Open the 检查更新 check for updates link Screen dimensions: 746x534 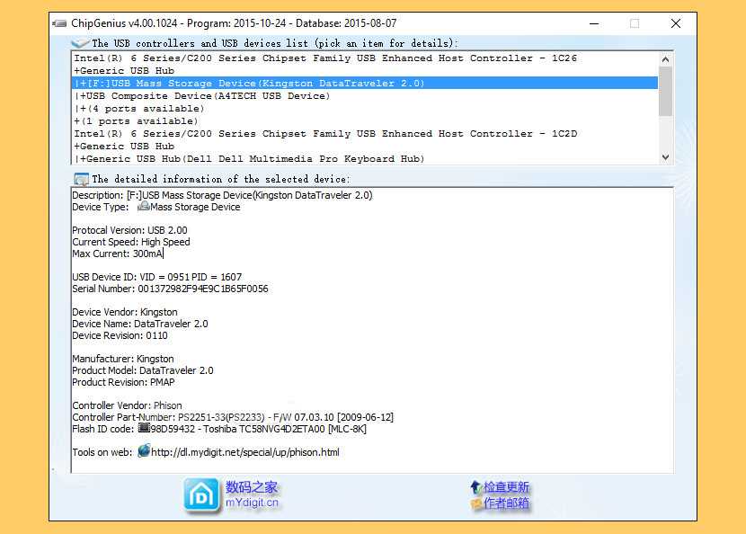[507, 487]
